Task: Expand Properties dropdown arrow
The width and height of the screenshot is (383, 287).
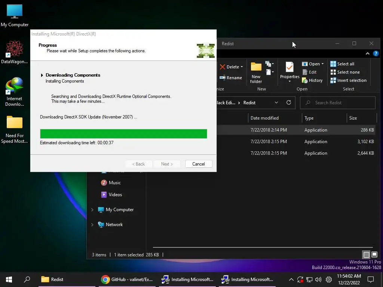Action: (290, 81)
